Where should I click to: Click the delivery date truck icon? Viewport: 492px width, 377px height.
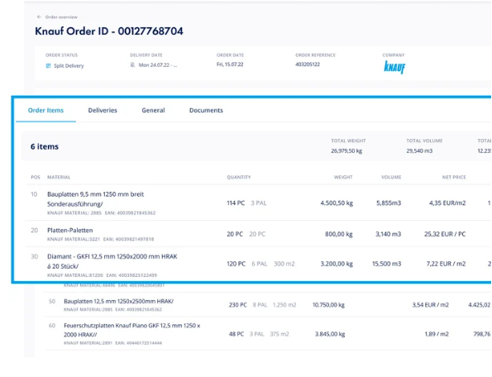point(133,64)
